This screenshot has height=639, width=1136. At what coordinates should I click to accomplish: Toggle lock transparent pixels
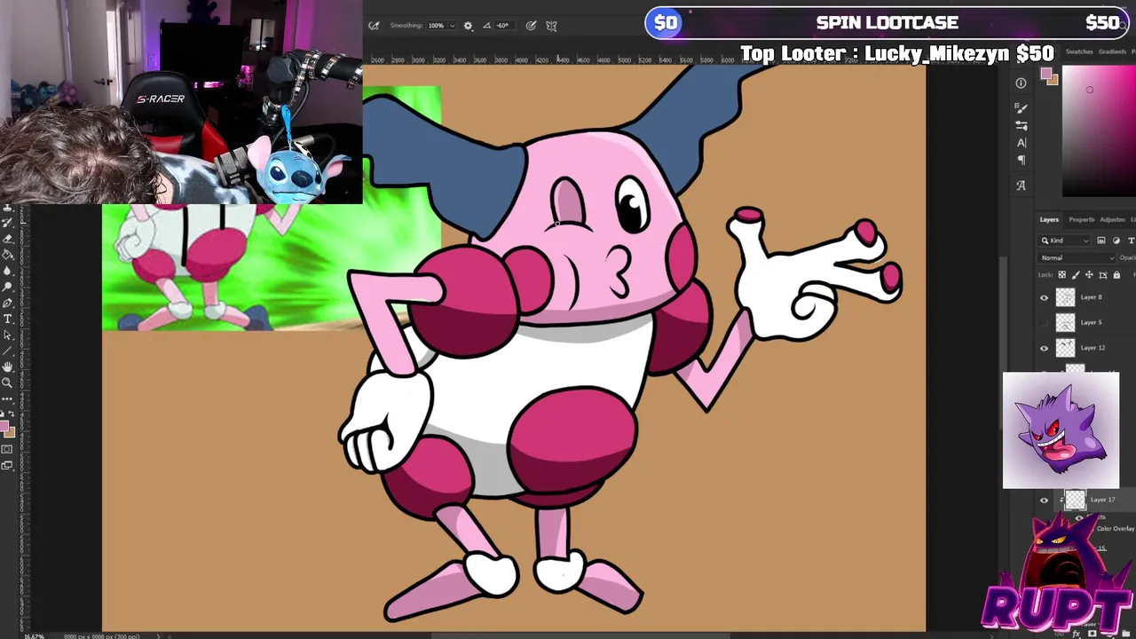point(1062,275)
